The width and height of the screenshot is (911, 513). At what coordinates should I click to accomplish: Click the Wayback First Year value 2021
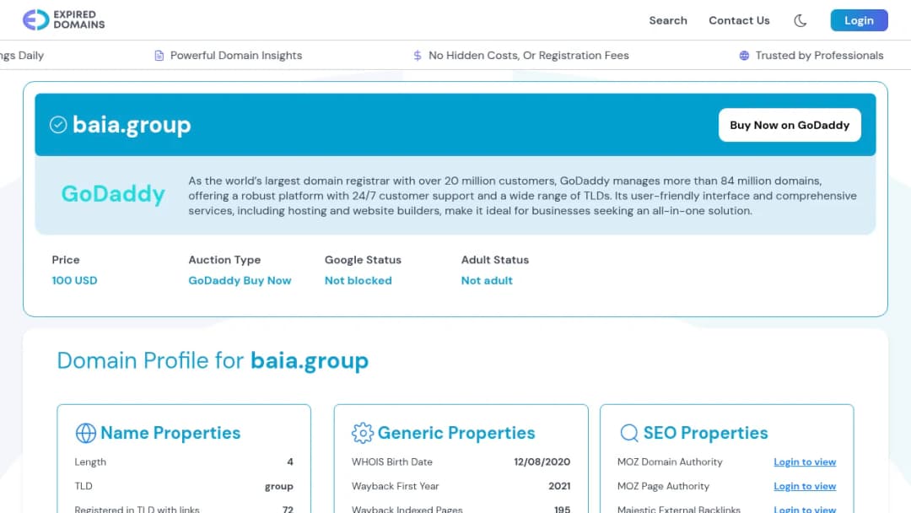[x=559, y=486]
